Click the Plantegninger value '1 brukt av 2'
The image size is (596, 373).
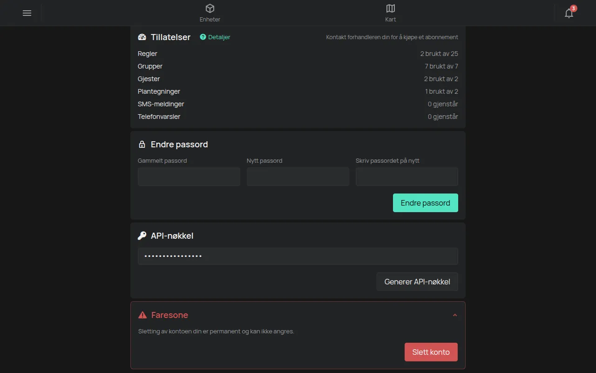point(441,91)
